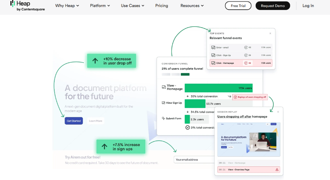This screenshot has width=330, height=180.
Task: Click the down arrow beside 30% total conversion
Action: pyautogui.click(x=187, y=96)
